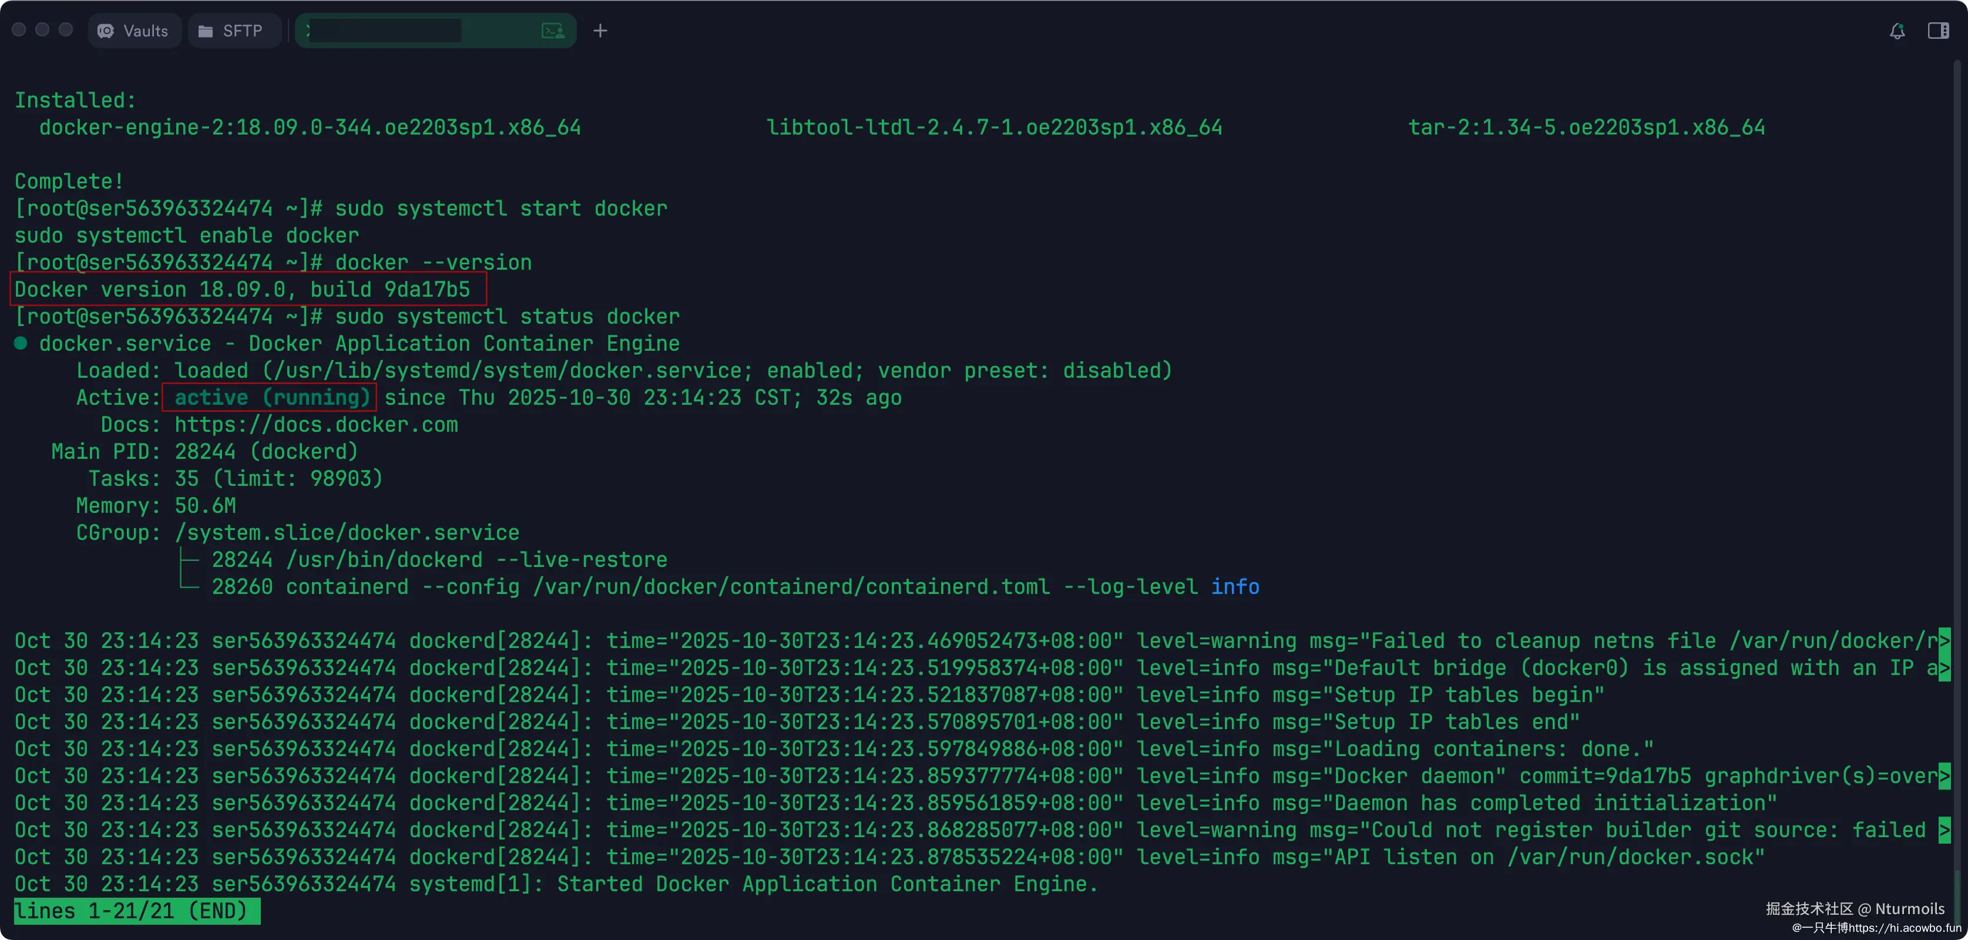Click the truncation marker ending the netns warning line

[x=1945, y=640]
